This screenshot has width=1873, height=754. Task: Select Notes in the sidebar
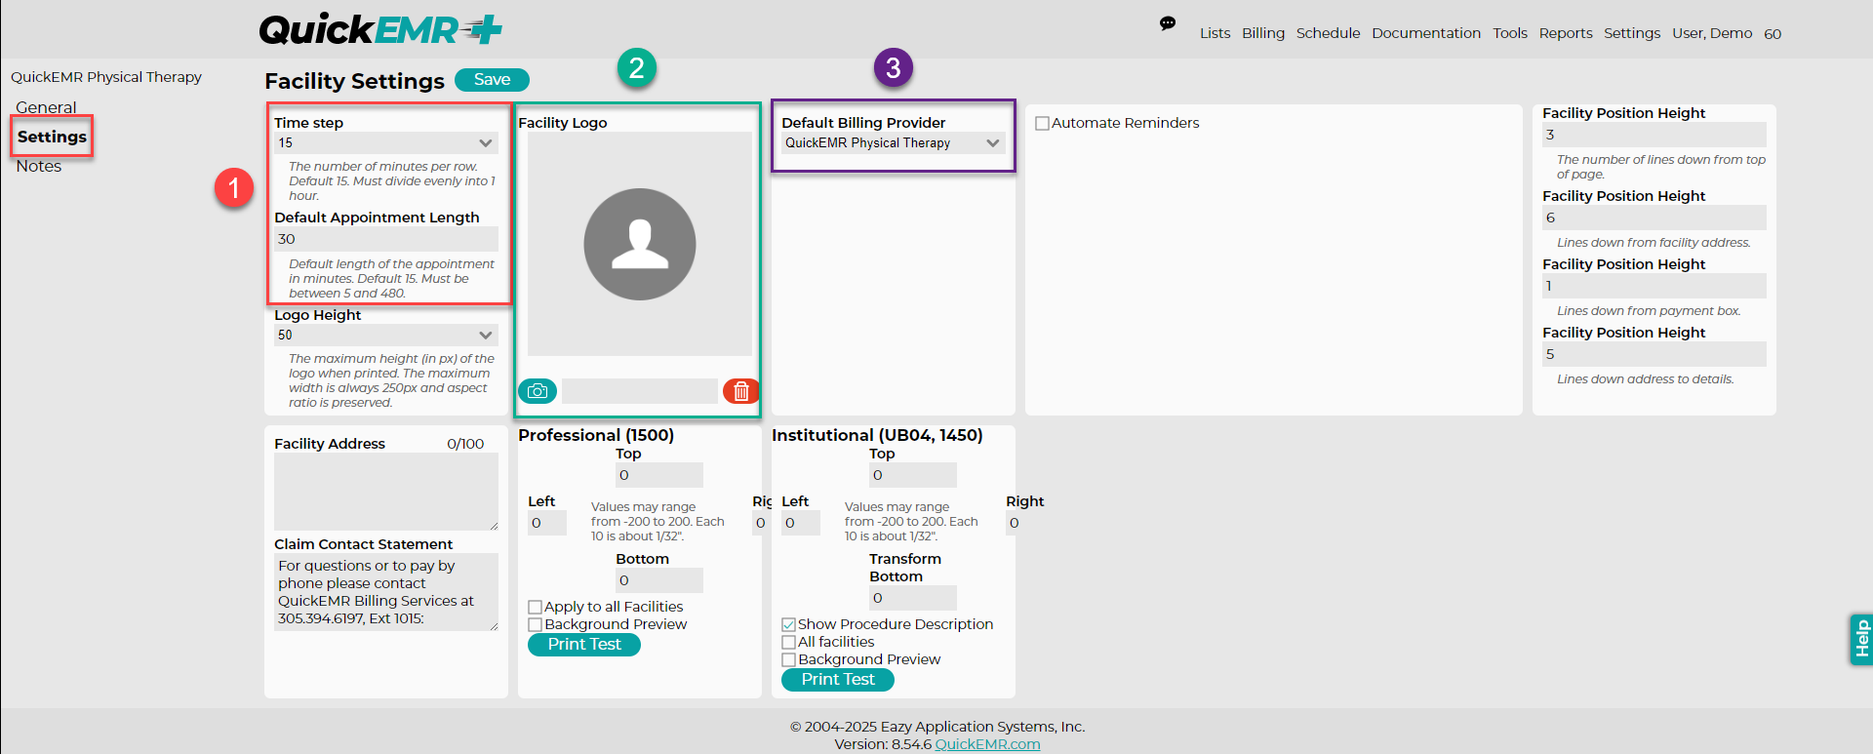tap(39, 167)
